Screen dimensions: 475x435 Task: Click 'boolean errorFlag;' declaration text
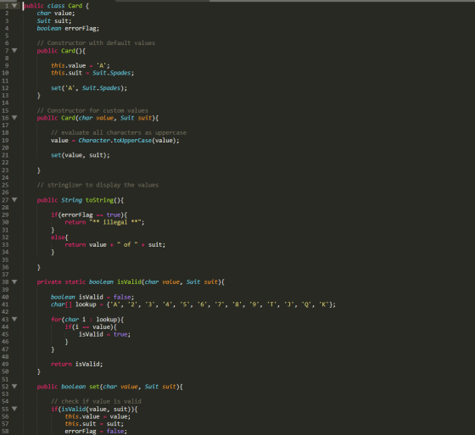pos(68,29)
